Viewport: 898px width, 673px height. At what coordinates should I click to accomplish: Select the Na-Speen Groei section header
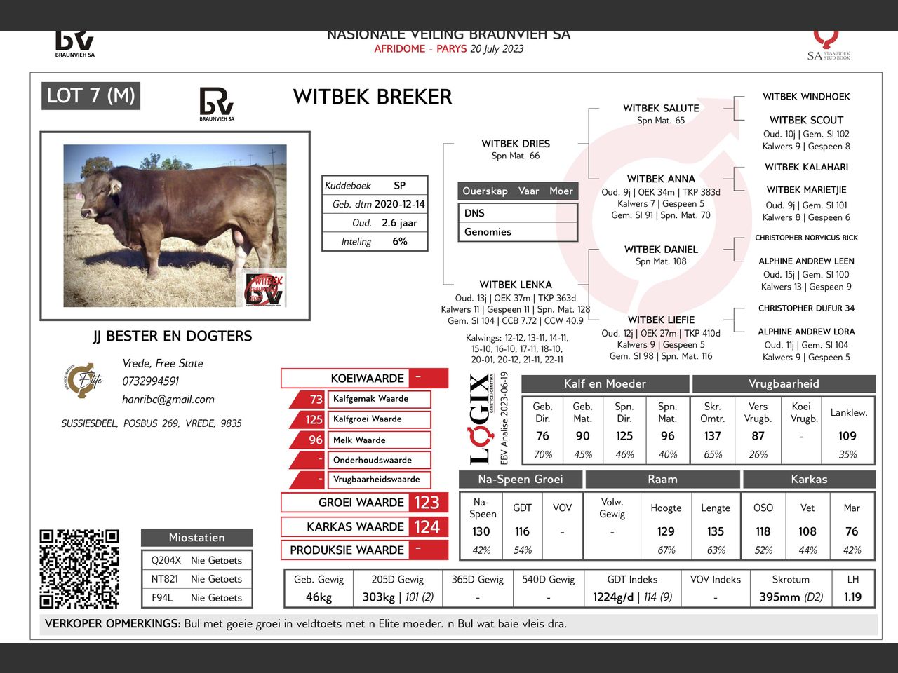click(520, 479)
